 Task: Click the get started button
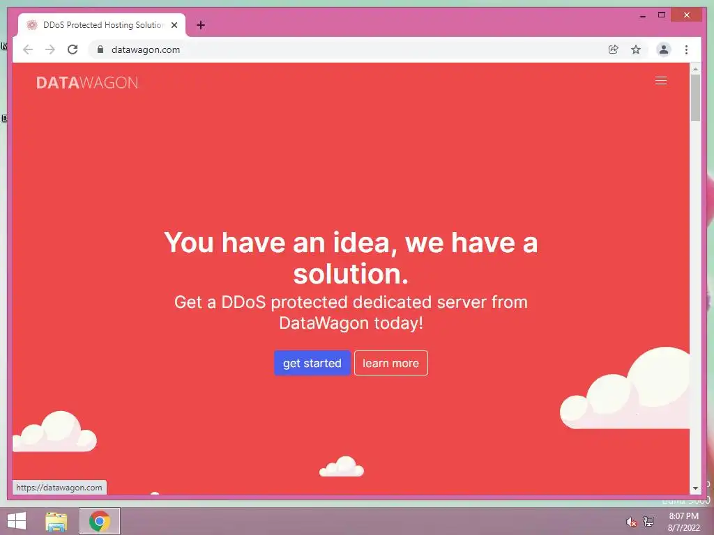[312, 363]
